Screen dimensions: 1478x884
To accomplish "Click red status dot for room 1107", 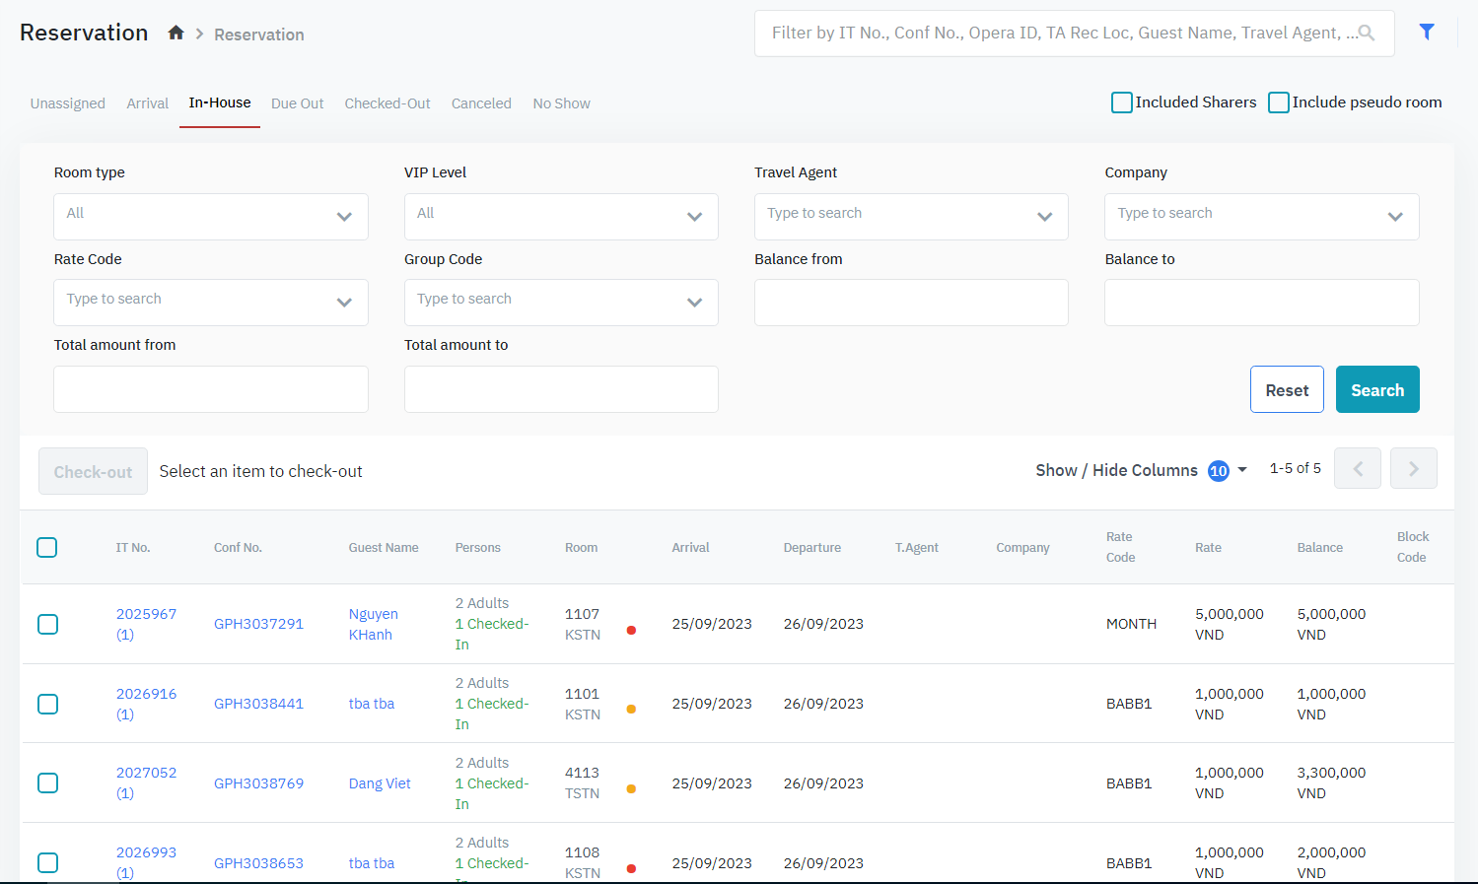I will click(631, 630).
